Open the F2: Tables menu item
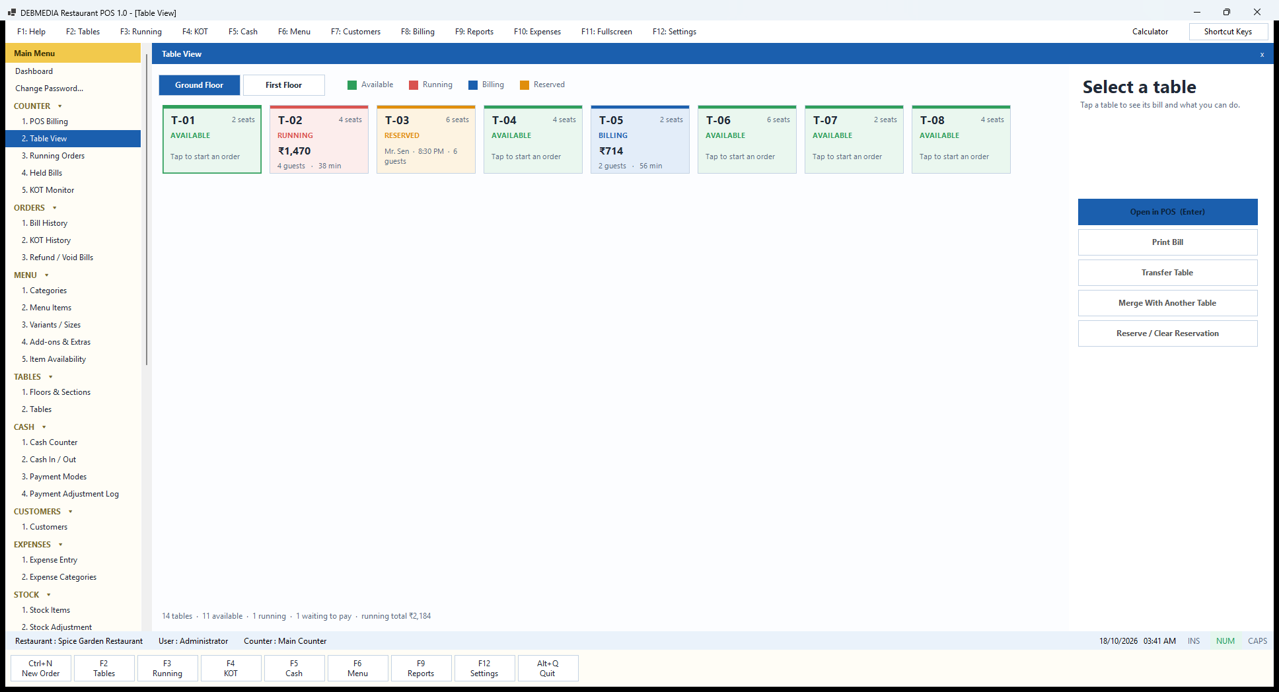This screenshot has width=1279, height=692. click(x=83, y=32)
